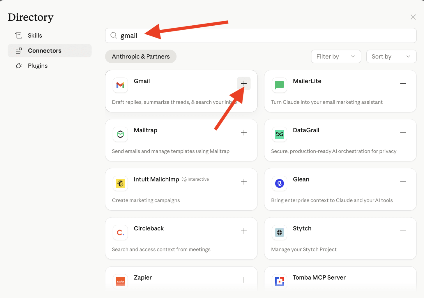Click the Plugins plug icon in the sidebar
Image resolution: width=424 pixels, height=298 pixels.
pyautogui.click(x=19, y=66)
